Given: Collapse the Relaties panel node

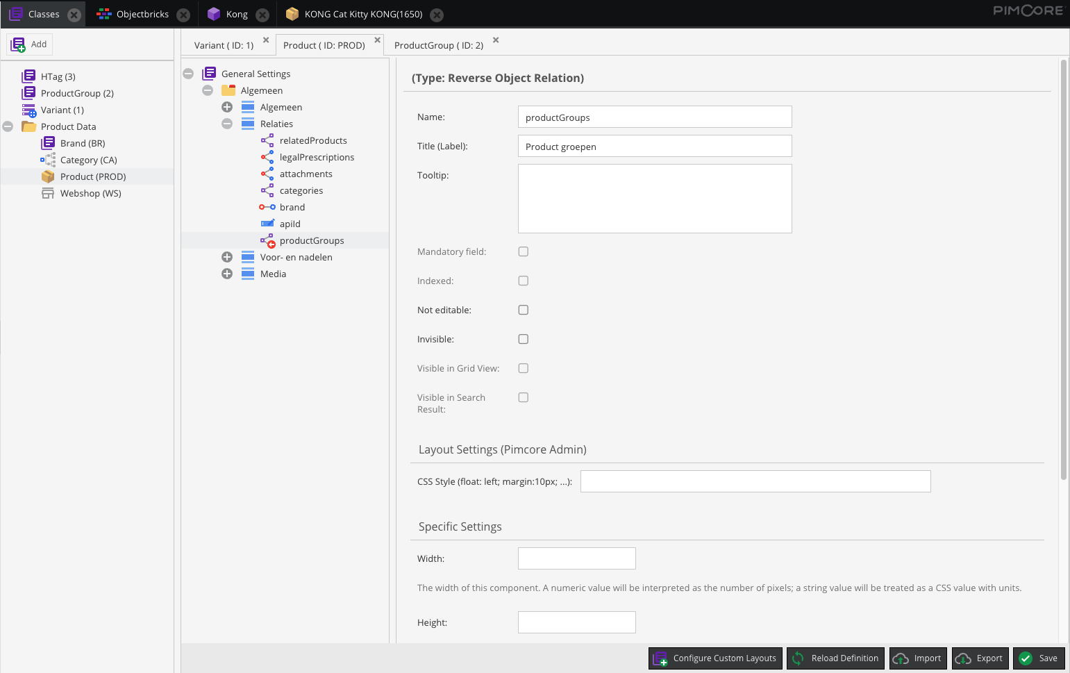Looking at the screenshot, I should click(x=227, y=123).
